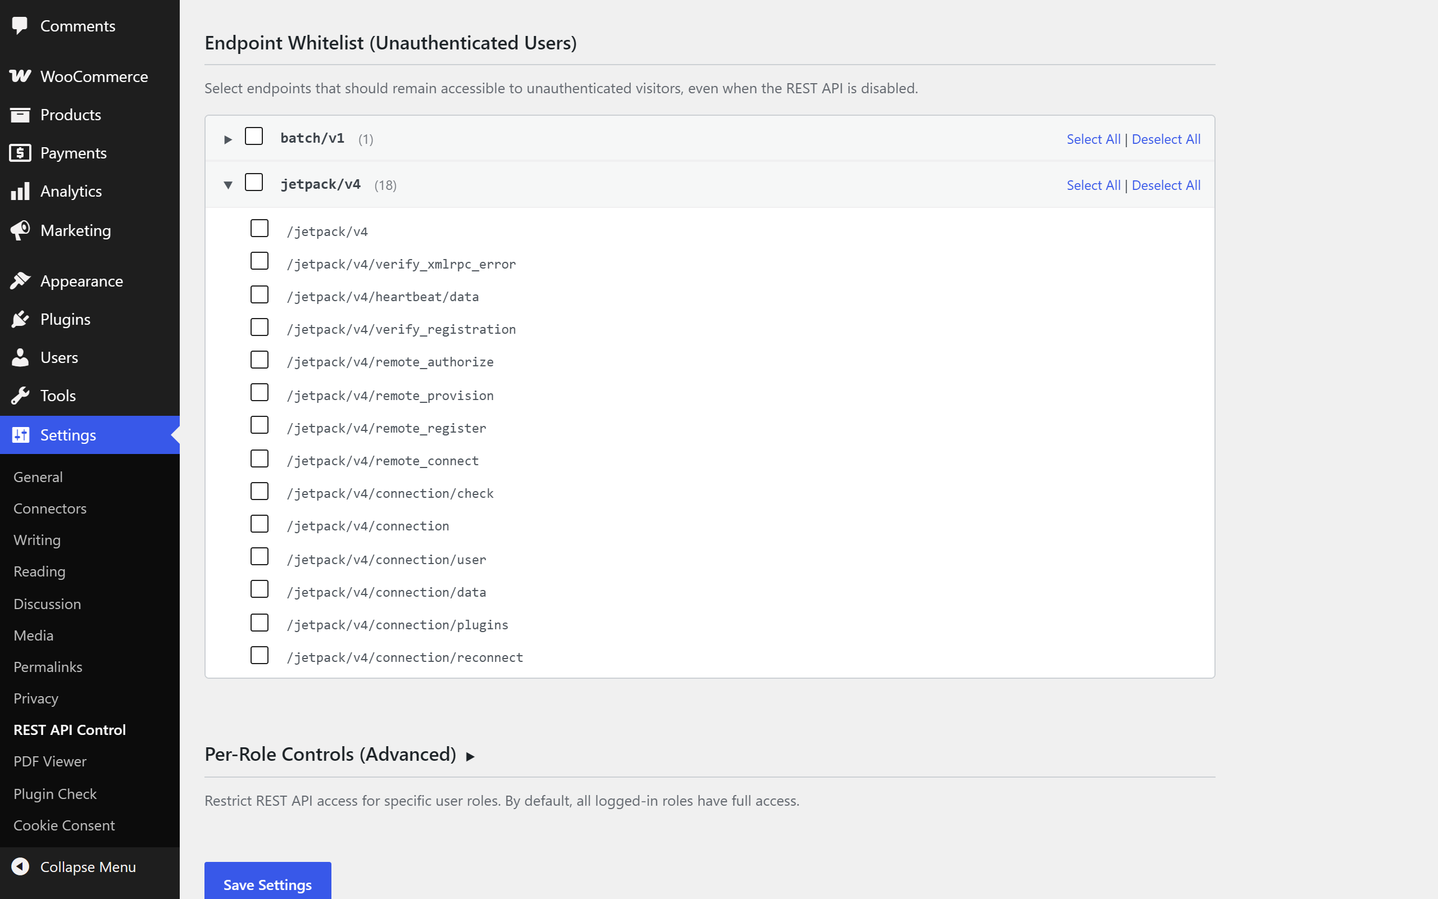
Task: Check the jetpack/v4 namespace checkbox
Action: pos(254,182)
